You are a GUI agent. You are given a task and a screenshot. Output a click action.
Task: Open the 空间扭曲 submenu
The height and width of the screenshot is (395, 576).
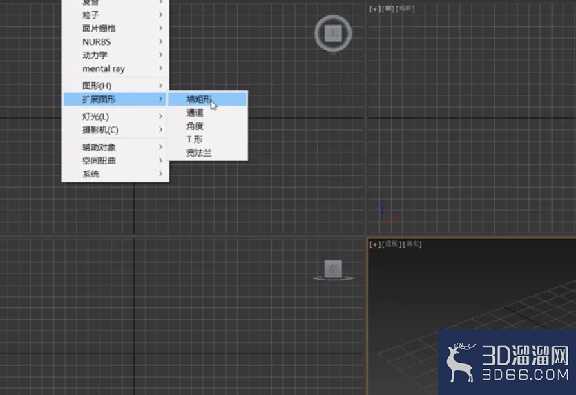coord(116,161)
